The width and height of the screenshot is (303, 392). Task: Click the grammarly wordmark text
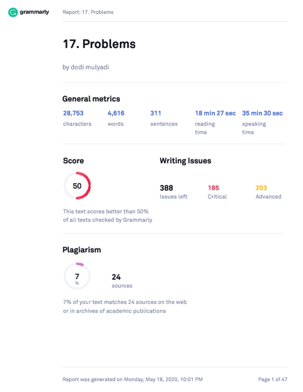click(34, 12)
